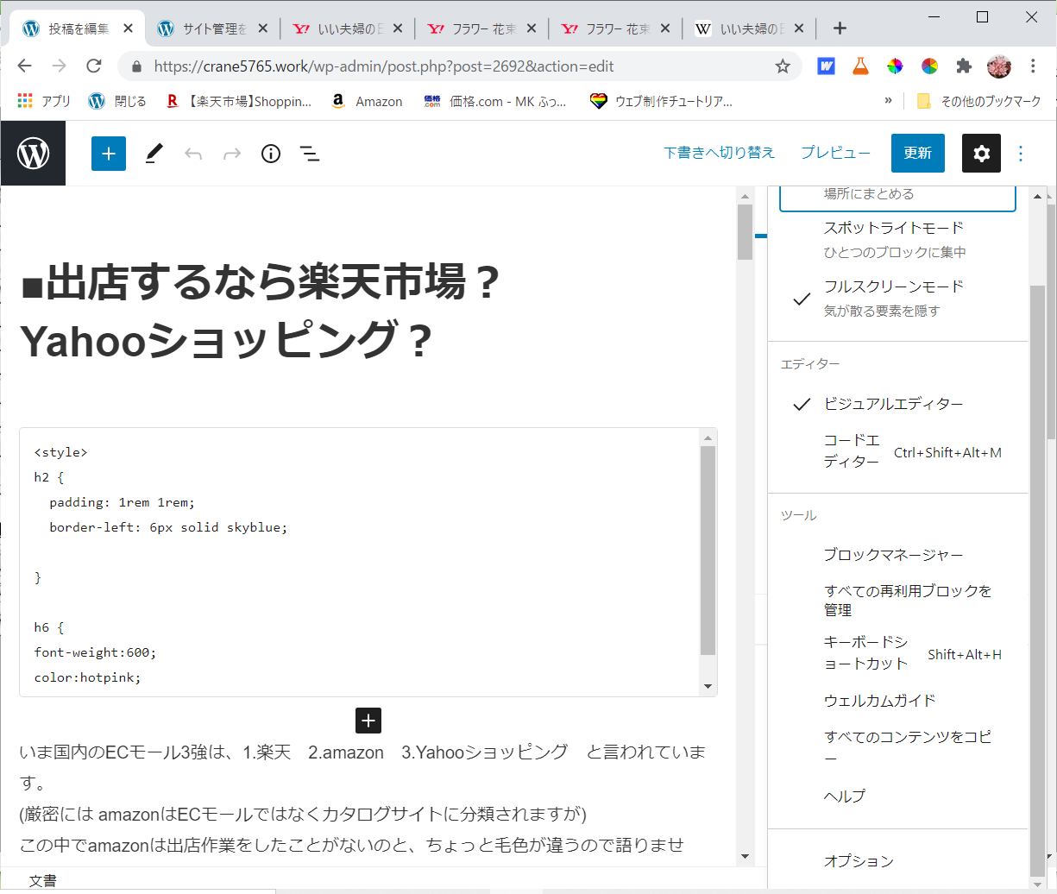Screen dimensions: 1057x894
Task: Expand hidden bookmarks chevron in bookmarks bar
Action: 888,101
